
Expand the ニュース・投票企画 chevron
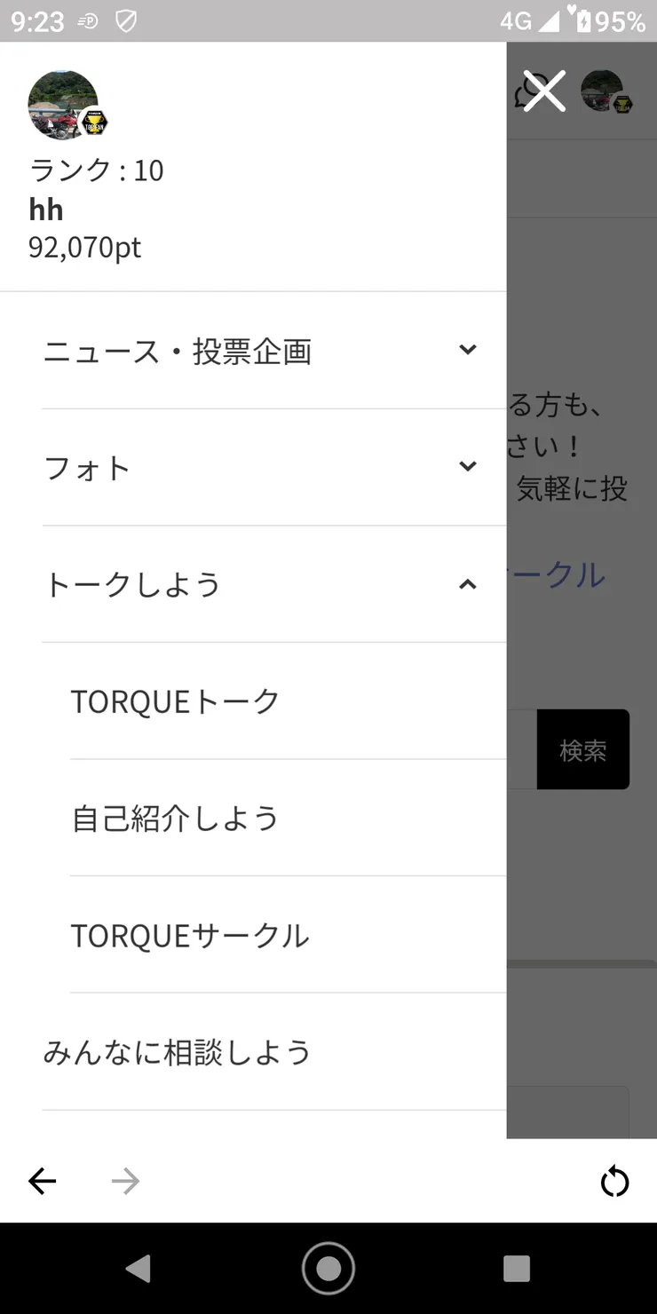coord(468,350)
